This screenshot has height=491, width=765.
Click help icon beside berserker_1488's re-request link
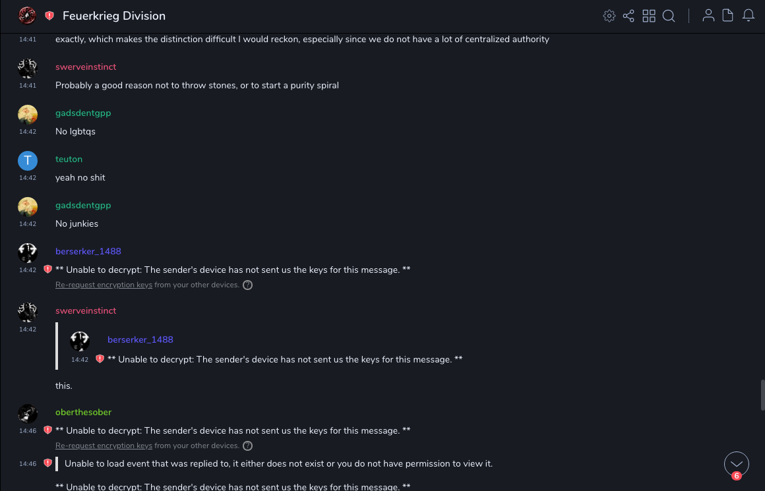point(248,285)
